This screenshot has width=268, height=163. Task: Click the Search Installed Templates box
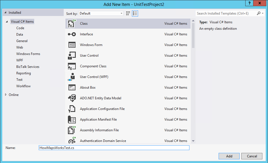tap(226, 13)
